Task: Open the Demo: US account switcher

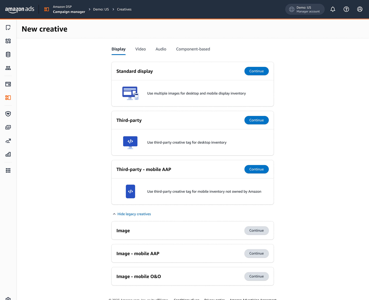Action: pos(305,9)
